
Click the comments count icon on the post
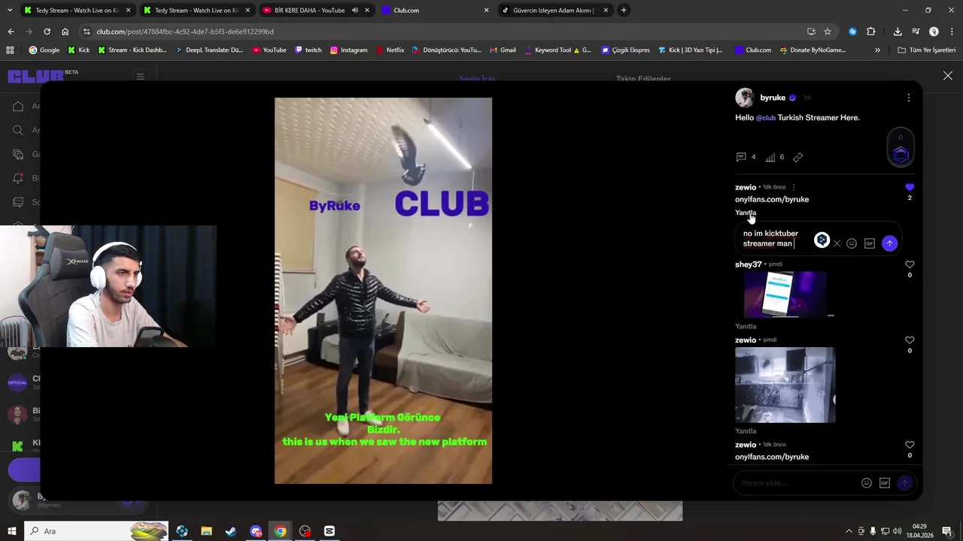click(741, 157)
